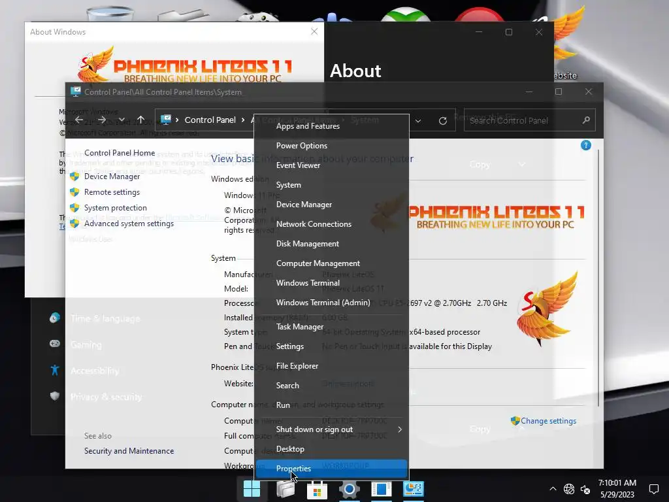Go back in Control Panel navigation
The image size is (669, 502).
click(79, 120)
